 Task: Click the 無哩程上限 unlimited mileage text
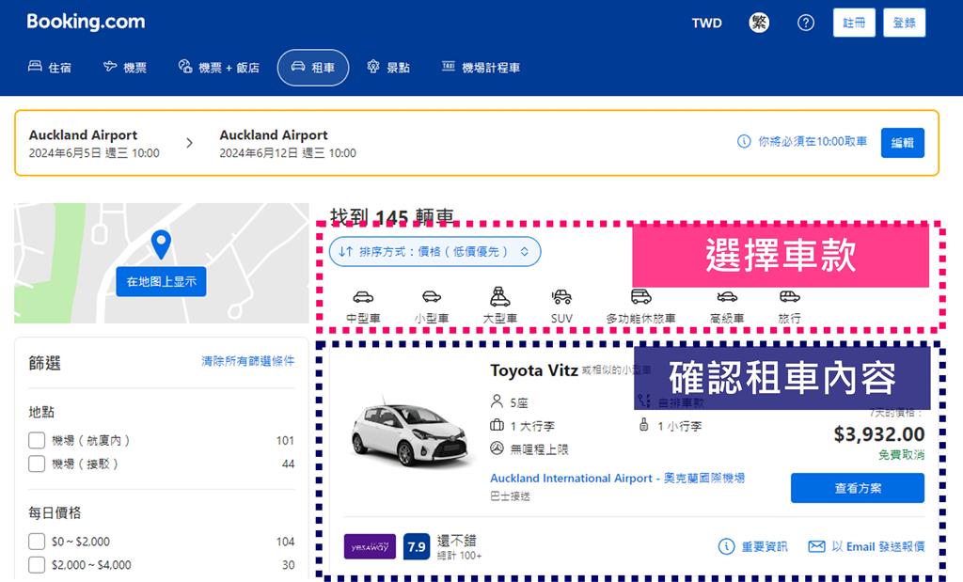point(539,449)
